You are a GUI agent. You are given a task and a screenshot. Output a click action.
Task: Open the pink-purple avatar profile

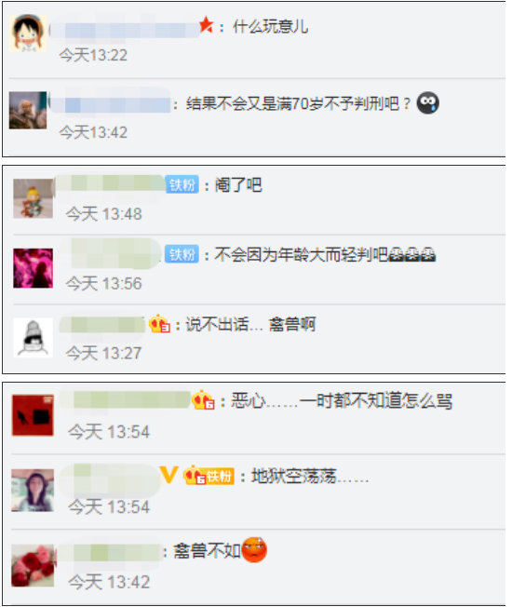(x=33, y=268)
